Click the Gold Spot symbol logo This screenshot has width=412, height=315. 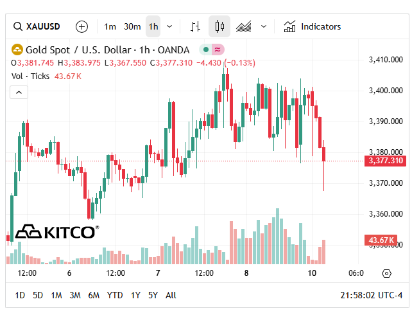(x=17, y=50)
